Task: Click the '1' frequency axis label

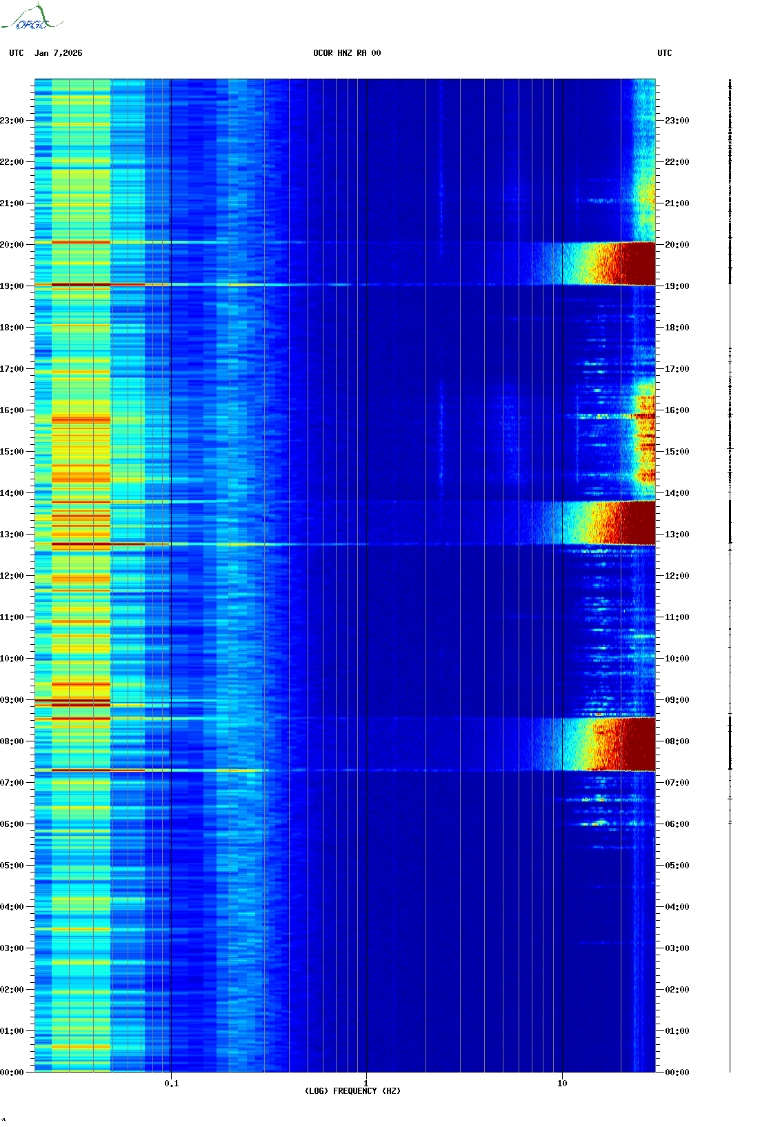Action: 366,1084
